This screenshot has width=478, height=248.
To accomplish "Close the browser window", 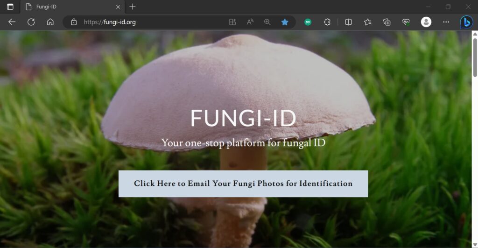I will click(x=468, y=7).
